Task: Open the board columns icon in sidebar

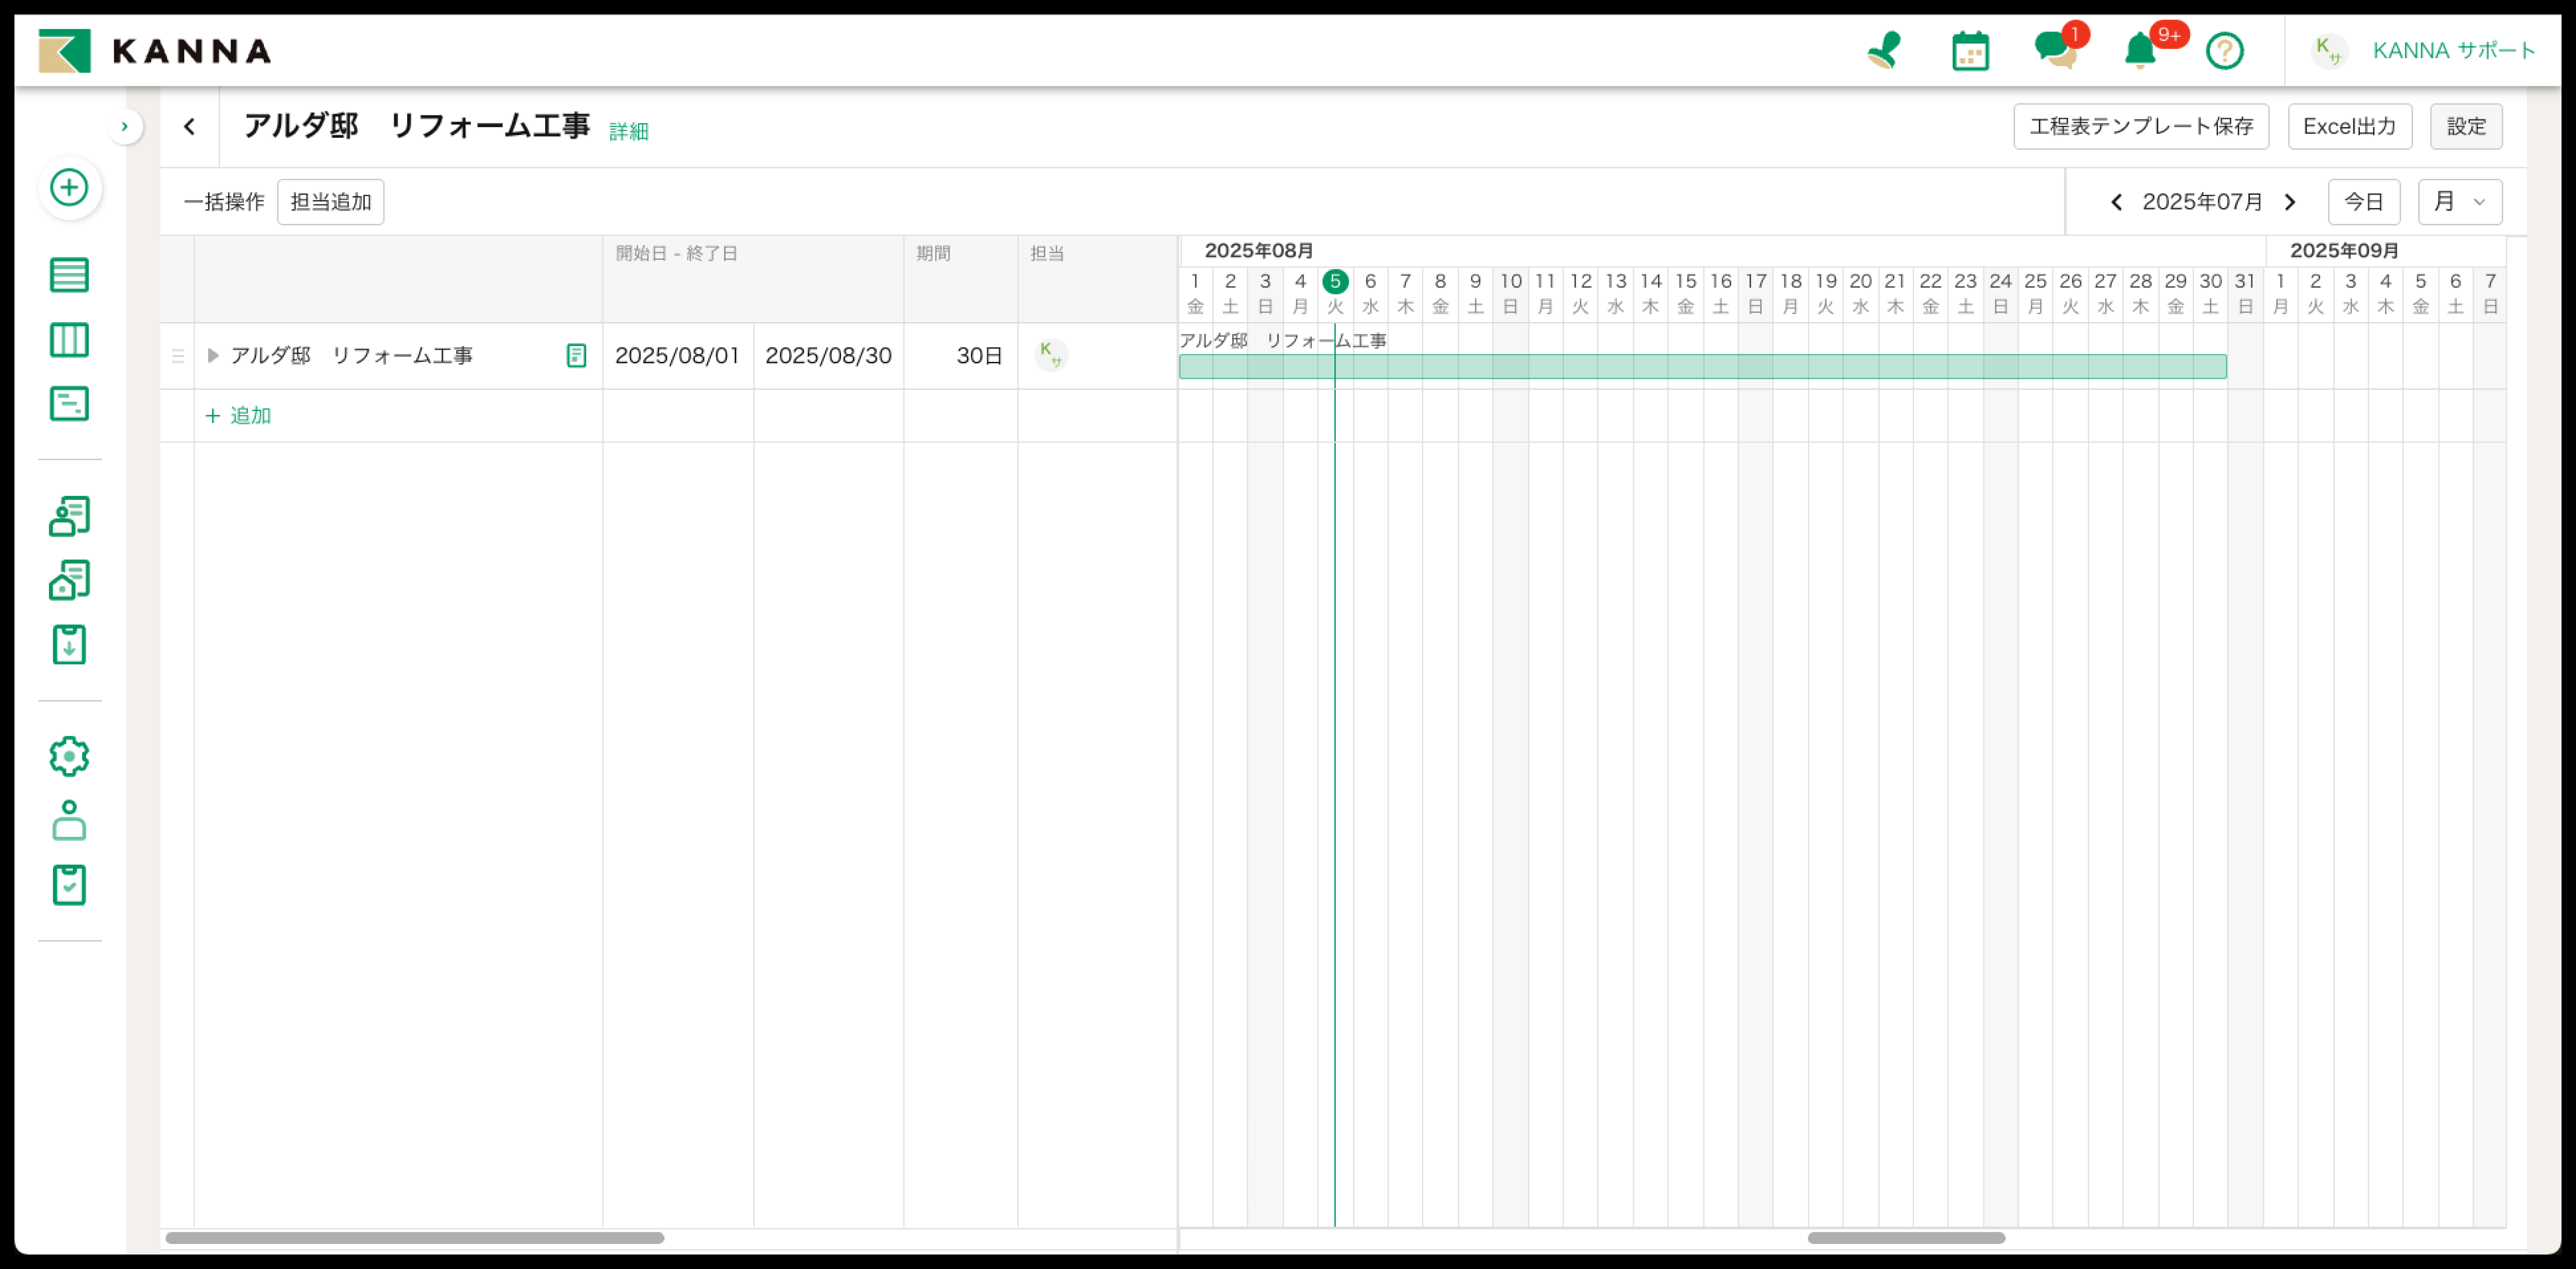Action: [69, 340]
